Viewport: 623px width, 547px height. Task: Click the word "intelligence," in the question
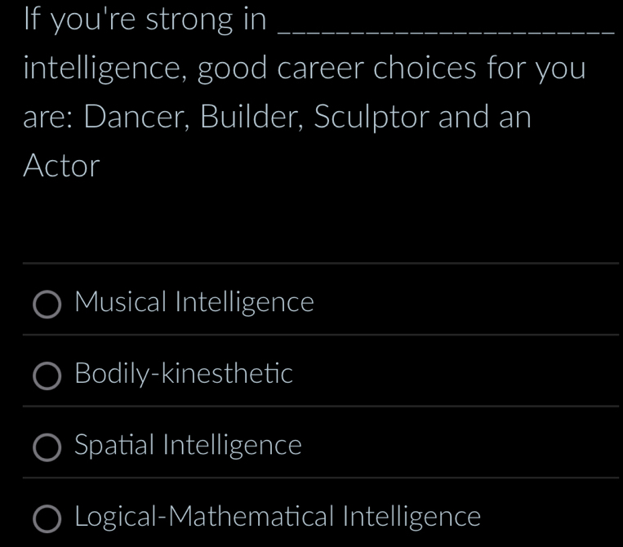pyautogui.click(x=105, y=69)
